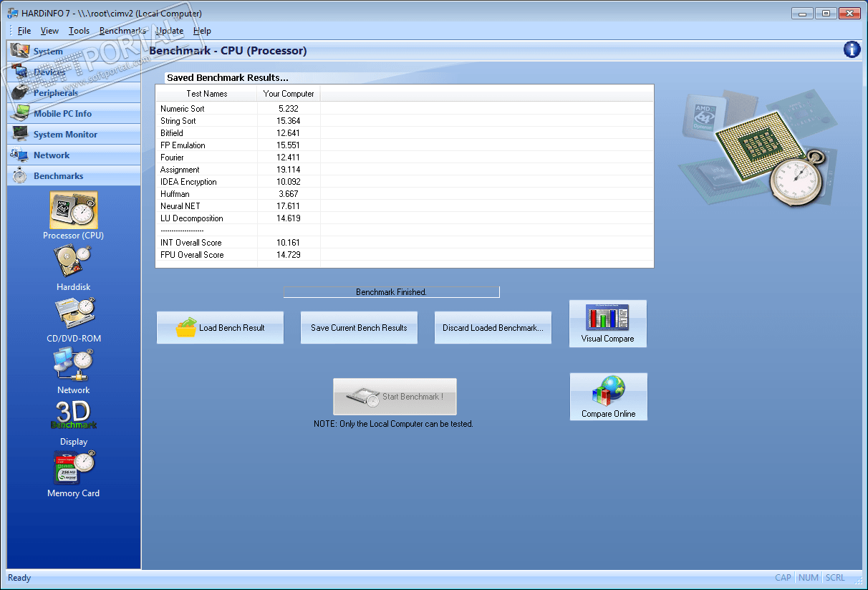
Task: Click the globe icon on Compare Online
Action: pos(608,391)
